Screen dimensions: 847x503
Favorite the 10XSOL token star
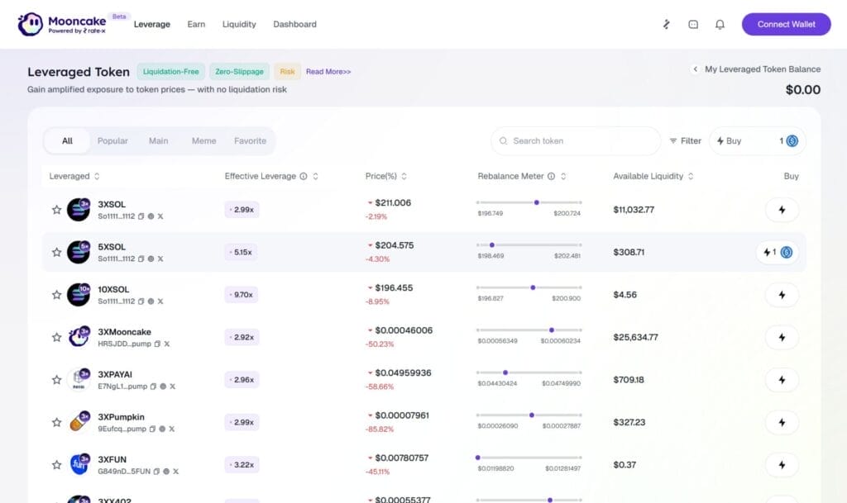tap(57, 295)
